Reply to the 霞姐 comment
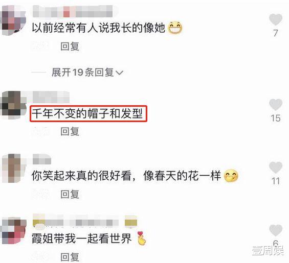 click(70, 257)
